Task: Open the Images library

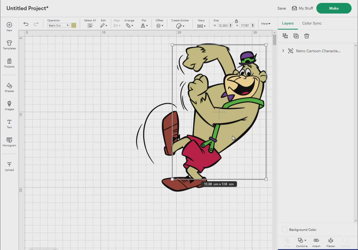Action: tap(9, 106)
